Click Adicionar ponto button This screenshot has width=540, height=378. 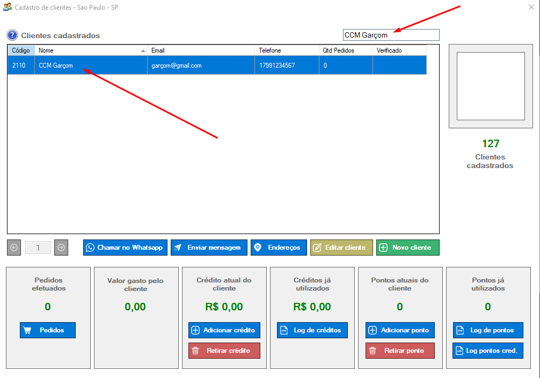pyautogui.click(x=400, y=330)
